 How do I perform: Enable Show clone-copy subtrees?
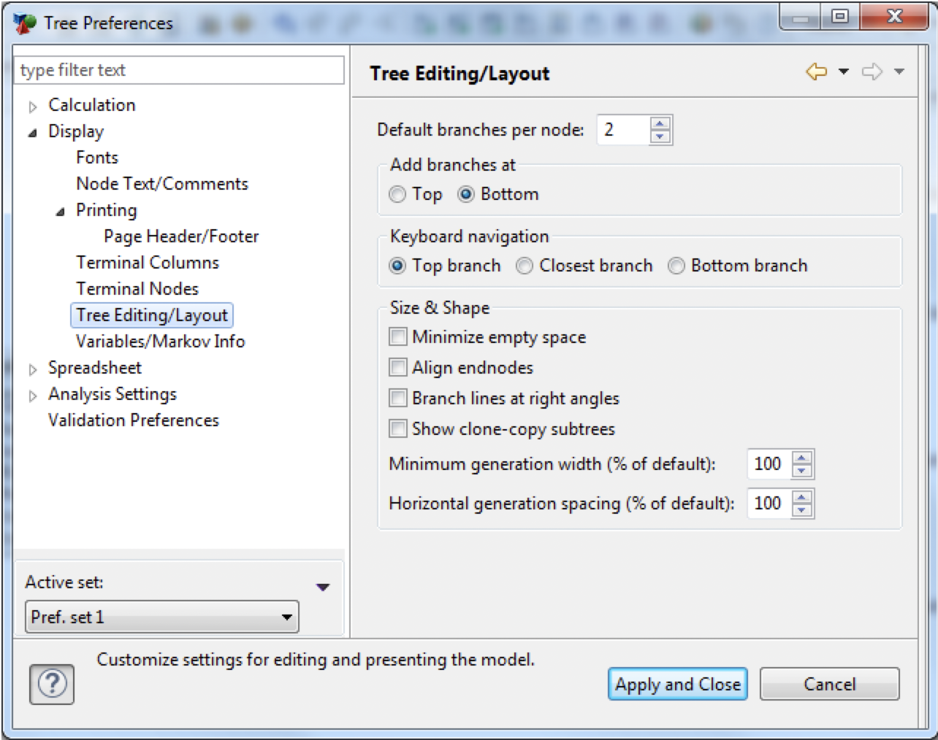[x=397, y=429]
